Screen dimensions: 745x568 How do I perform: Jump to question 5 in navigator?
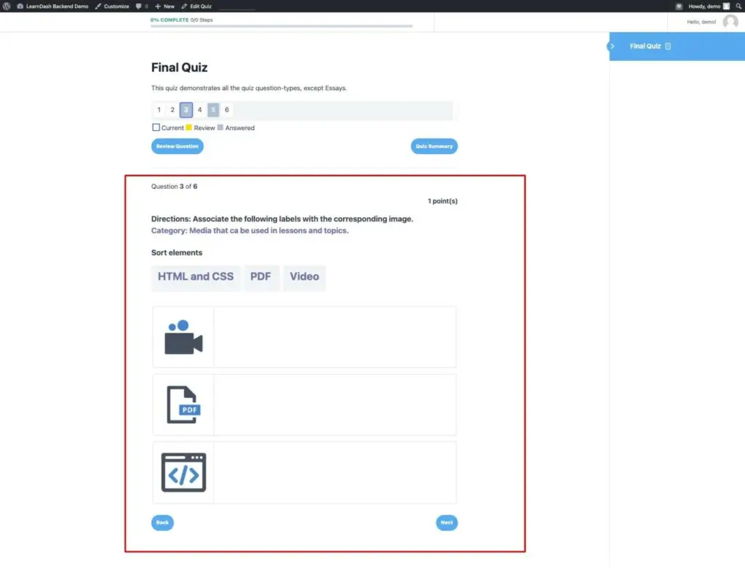[213, 110]
